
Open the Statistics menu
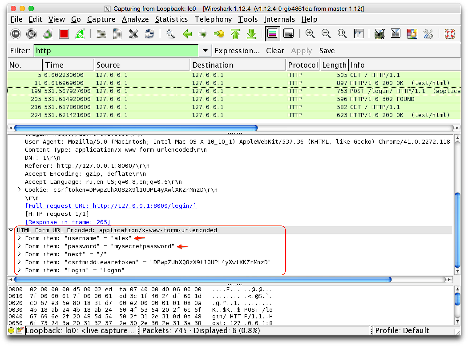point(171,19)
